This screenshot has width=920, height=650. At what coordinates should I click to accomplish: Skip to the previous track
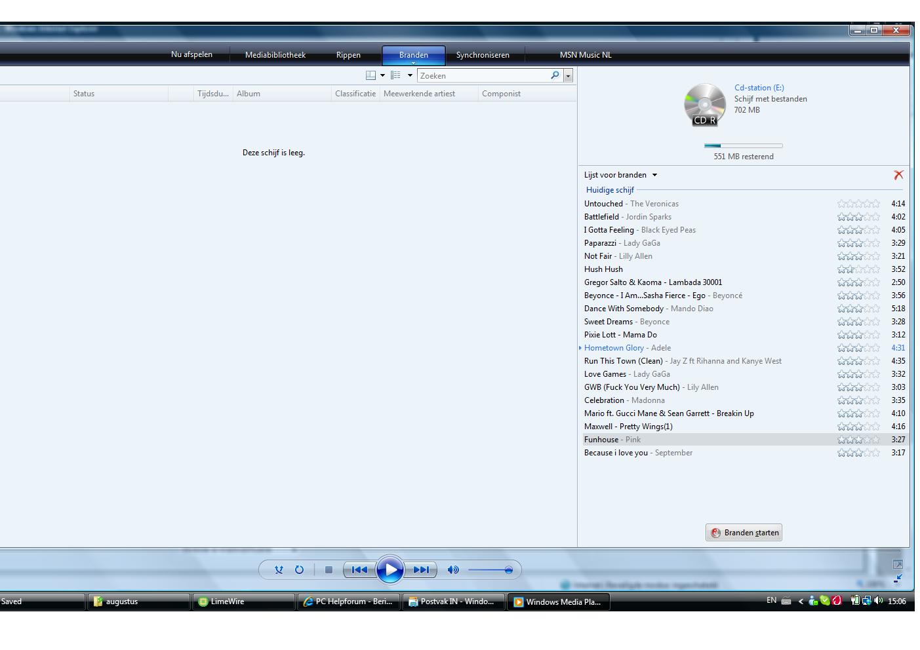tap(359, 570)
